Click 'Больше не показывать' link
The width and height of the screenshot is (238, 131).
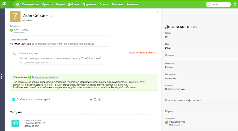coord(45,77)
